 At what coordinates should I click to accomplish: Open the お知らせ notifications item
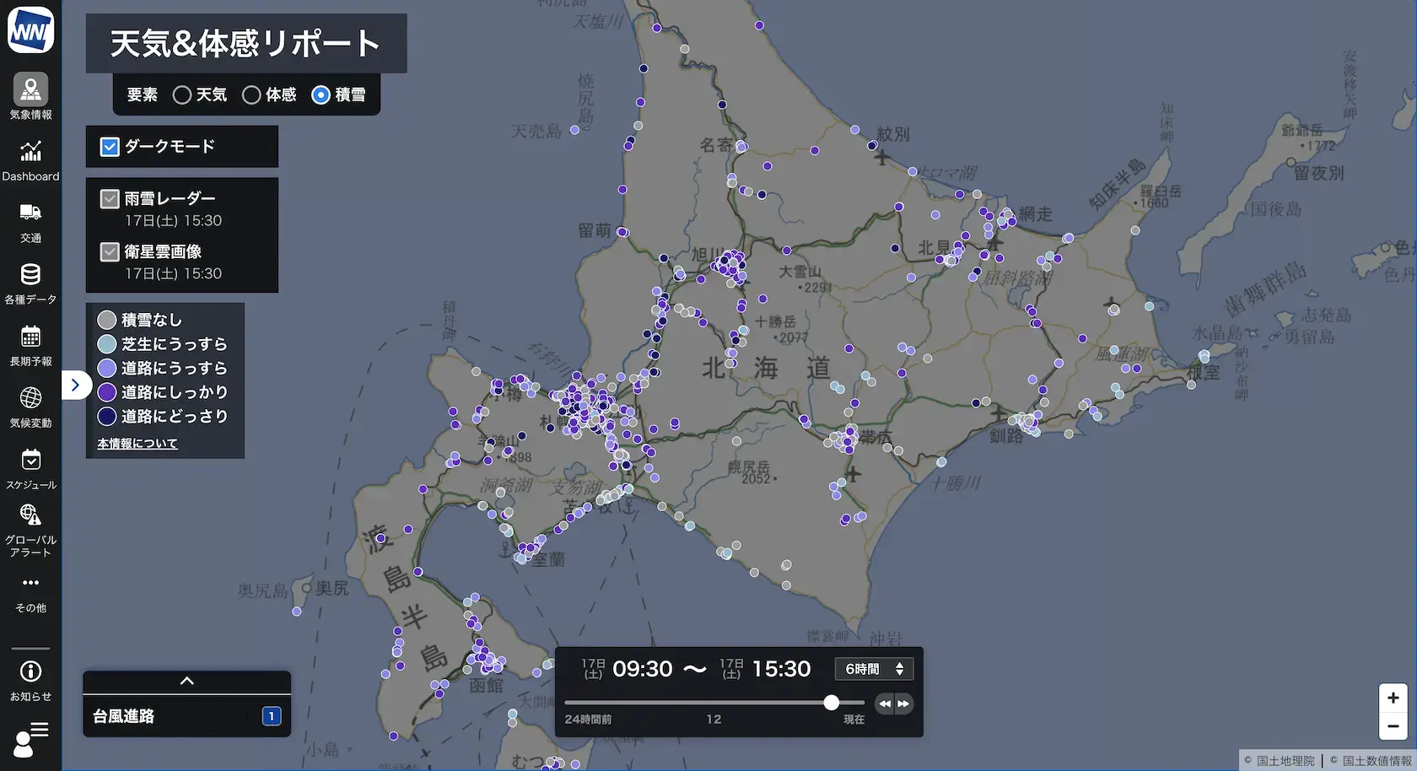click(30, 672)
